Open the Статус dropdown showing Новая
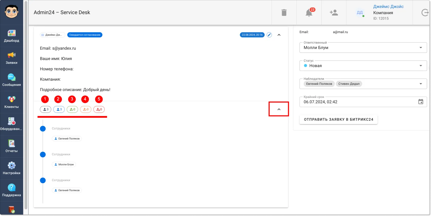Screen dimensions: 431x216 [363, 66]
